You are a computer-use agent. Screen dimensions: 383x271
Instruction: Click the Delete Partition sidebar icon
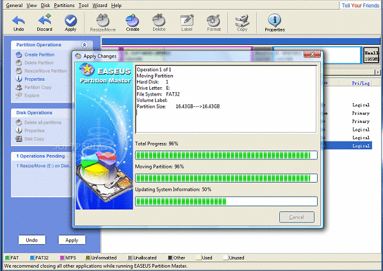tap(19, 63)
